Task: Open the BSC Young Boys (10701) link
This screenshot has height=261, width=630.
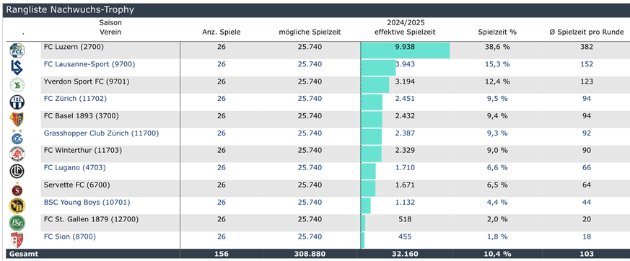Action: pos(87,203)
